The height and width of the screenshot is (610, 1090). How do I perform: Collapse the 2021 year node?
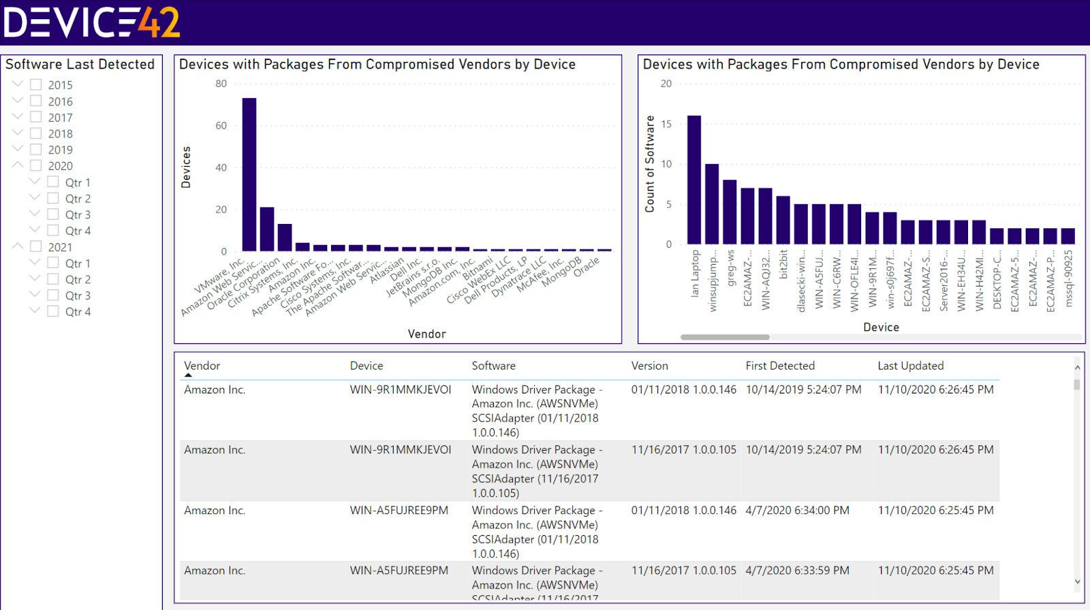pyautogui.click(x=18, y=246)
